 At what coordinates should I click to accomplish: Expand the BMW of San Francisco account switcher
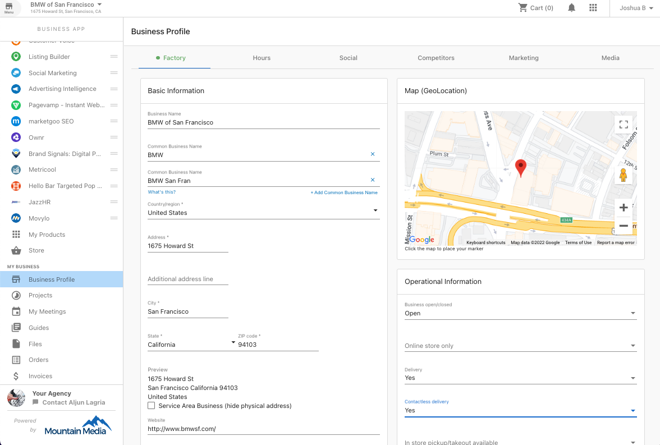(x=66, y=8)
